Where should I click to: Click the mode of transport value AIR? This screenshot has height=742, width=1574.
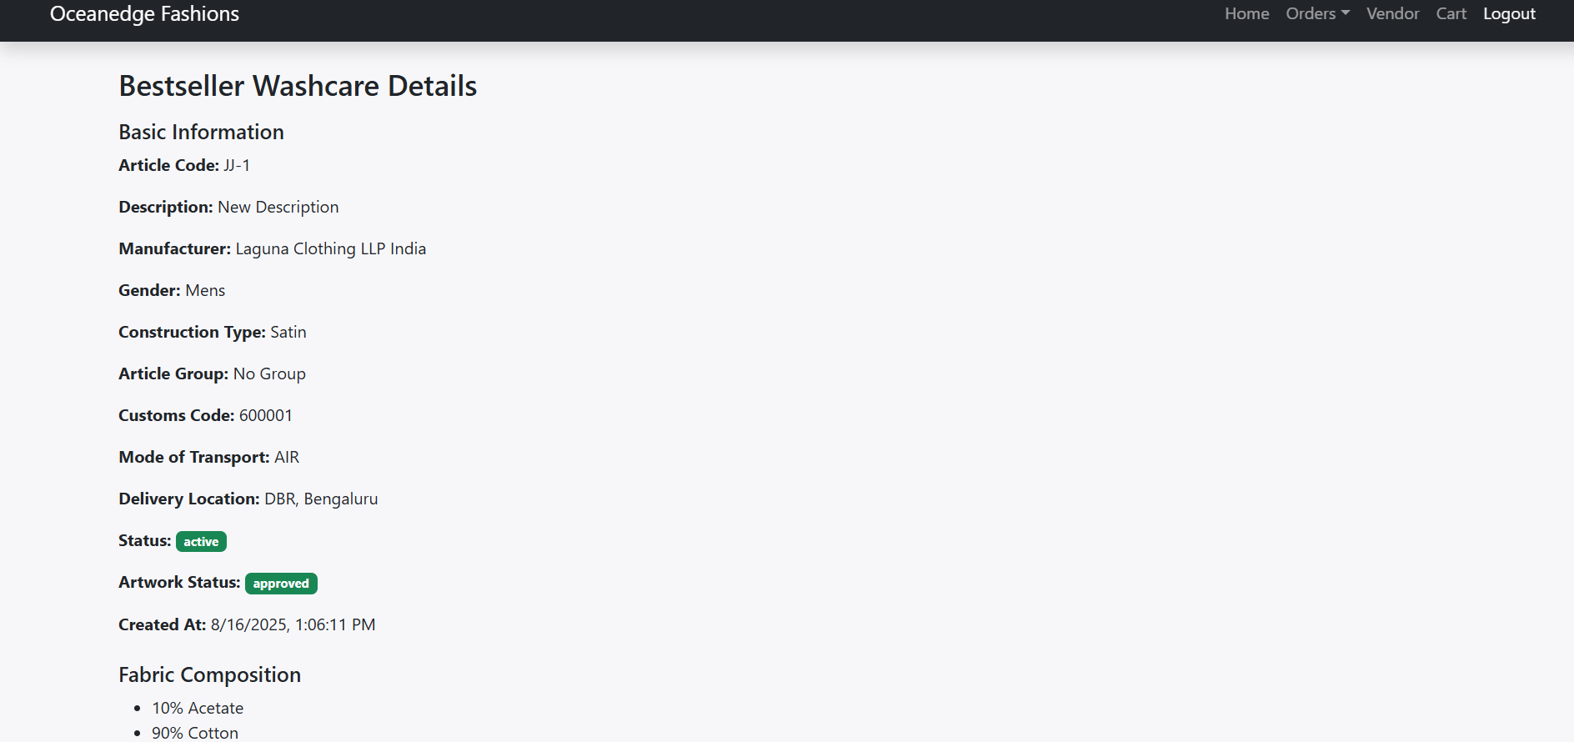pyautogui.click(x=287, y=458)
